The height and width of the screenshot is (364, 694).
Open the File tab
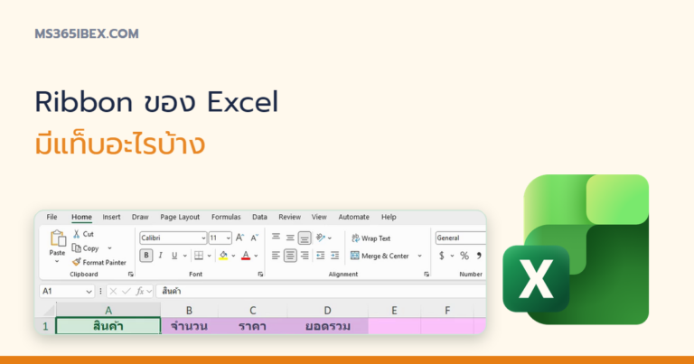[x=52, y=217]
